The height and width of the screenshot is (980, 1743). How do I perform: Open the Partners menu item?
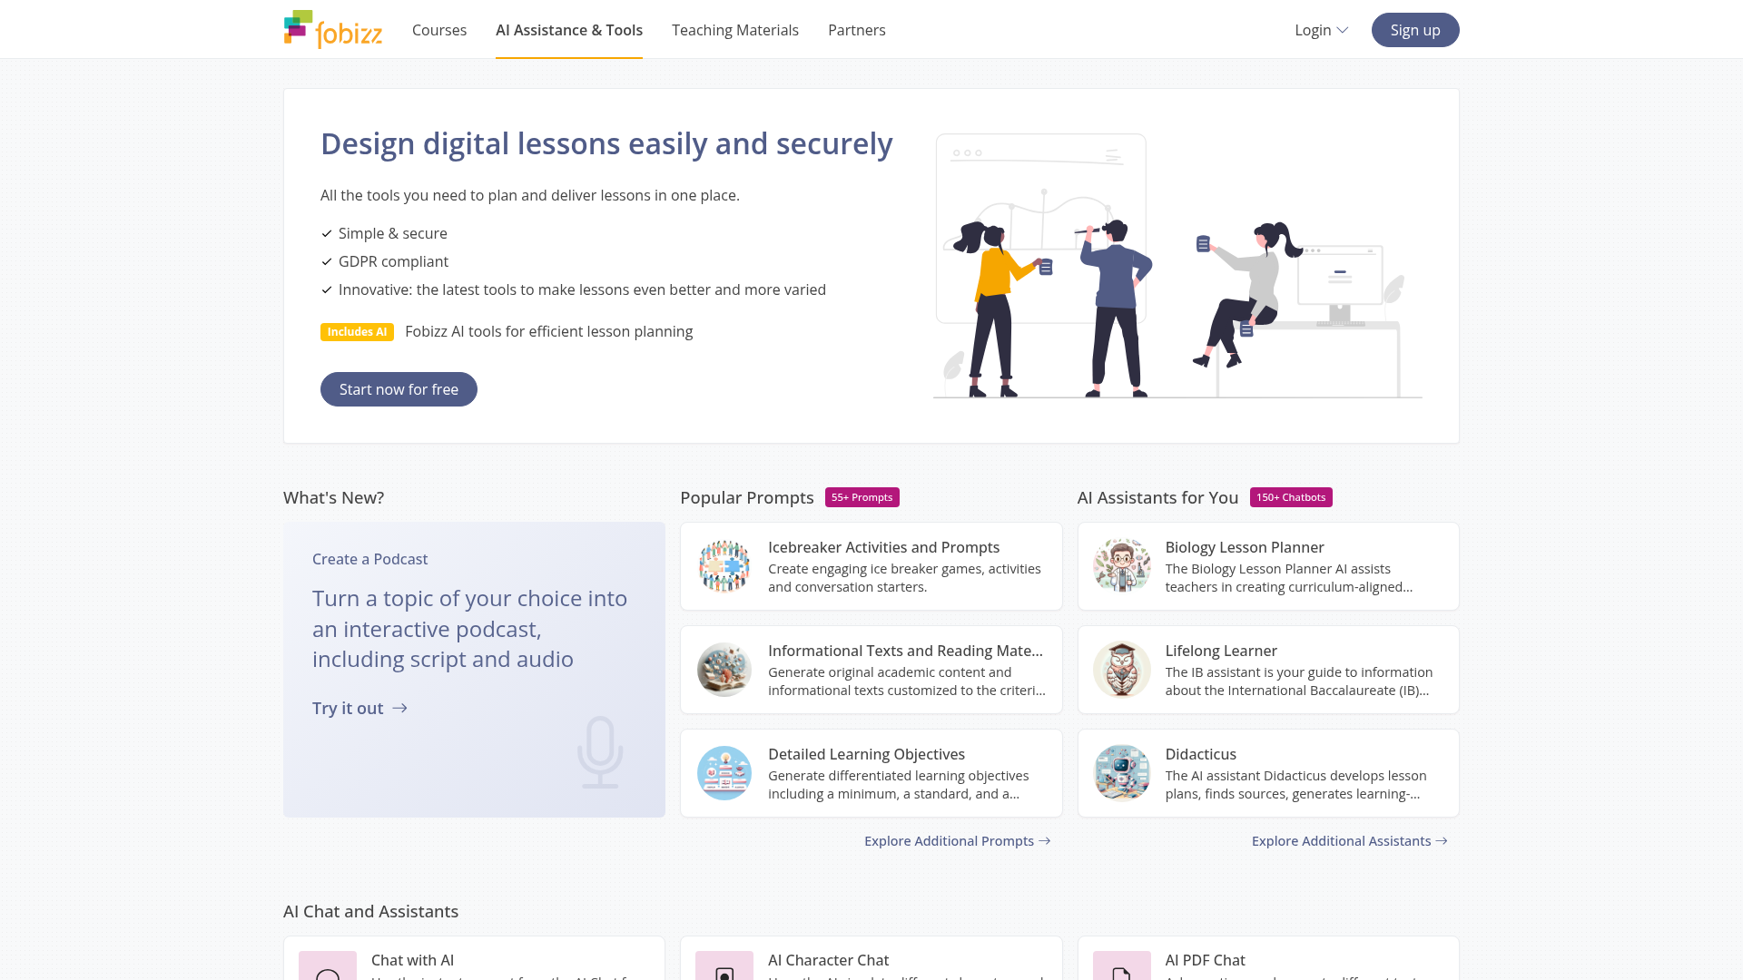tap(857, 30)
